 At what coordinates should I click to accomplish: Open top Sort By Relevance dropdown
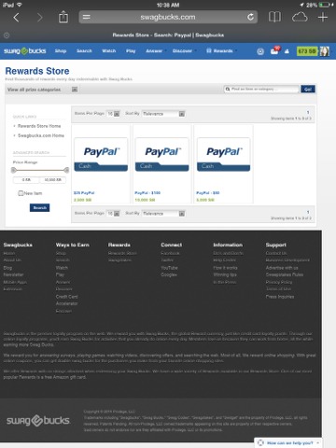tap(163, 114)
